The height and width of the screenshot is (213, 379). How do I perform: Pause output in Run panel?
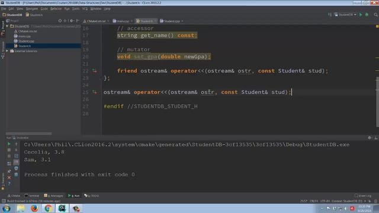tap(9, 156)
